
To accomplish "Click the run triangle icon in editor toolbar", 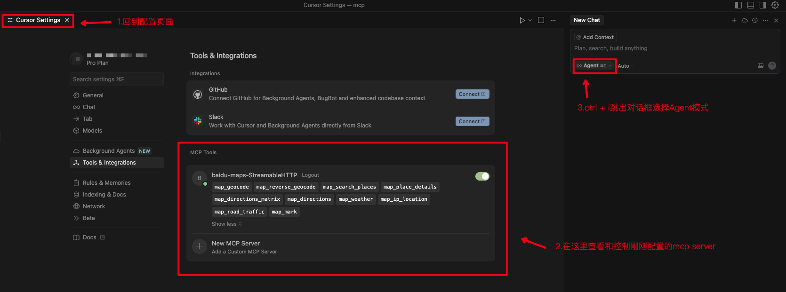I will tap(521, 20).
